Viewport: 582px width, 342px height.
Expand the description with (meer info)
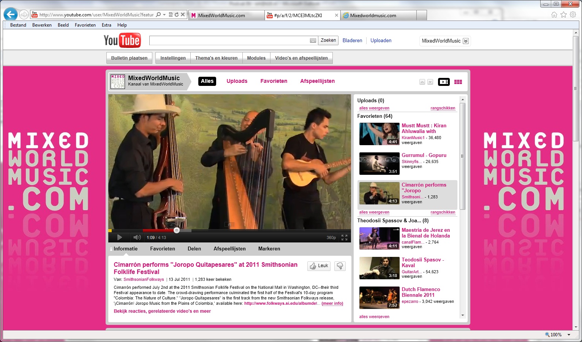pyautogui.click(x=332, y=303)
